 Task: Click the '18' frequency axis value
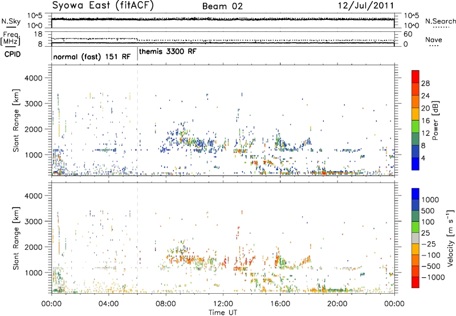click(38, 34)
